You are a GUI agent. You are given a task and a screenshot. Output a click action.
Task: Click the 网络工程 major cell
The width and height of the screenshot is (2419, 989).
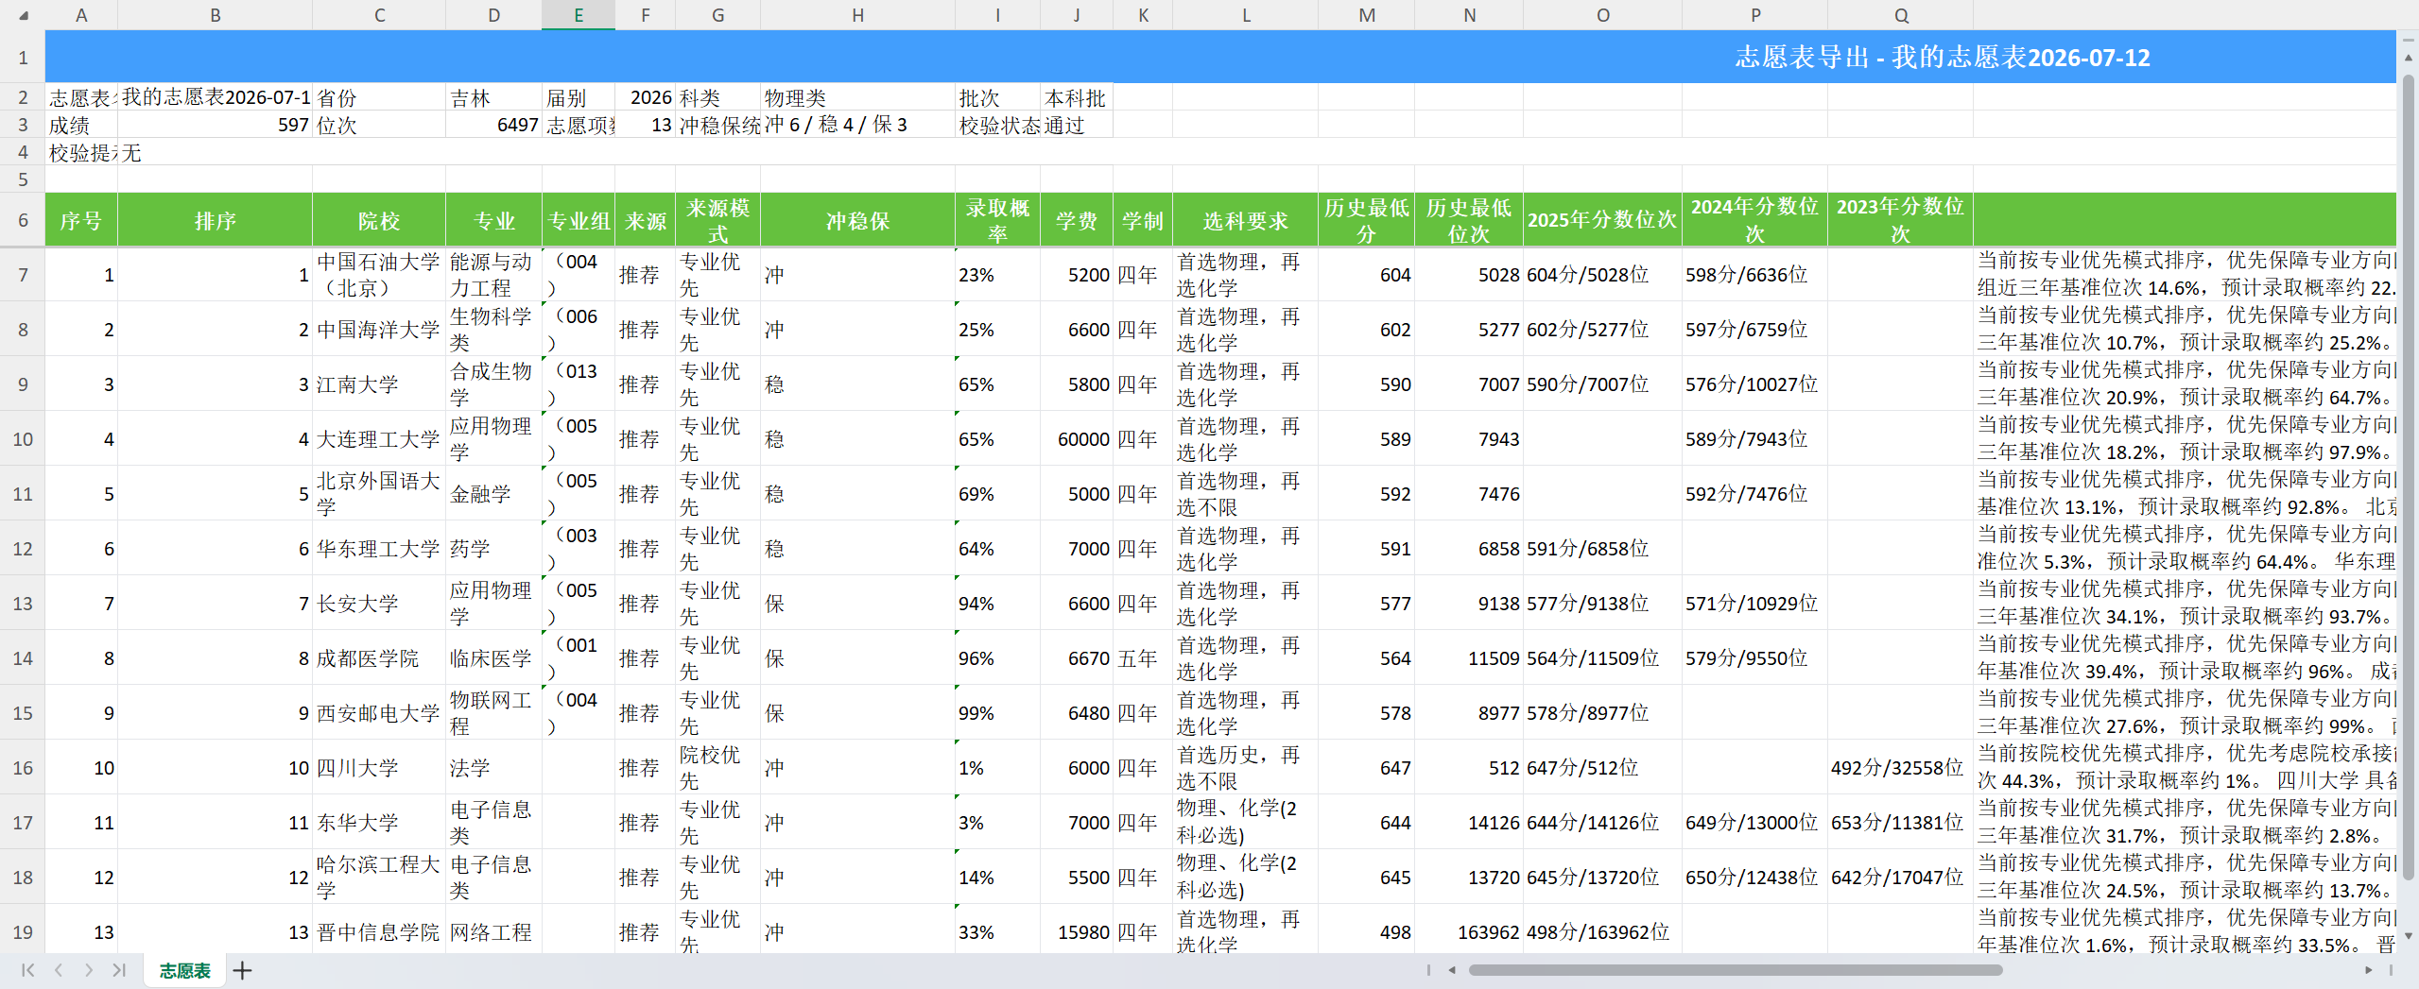point(494,930)
